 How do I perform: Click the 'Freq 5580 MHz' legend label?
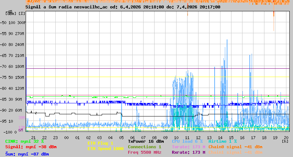tap(144, 152)
